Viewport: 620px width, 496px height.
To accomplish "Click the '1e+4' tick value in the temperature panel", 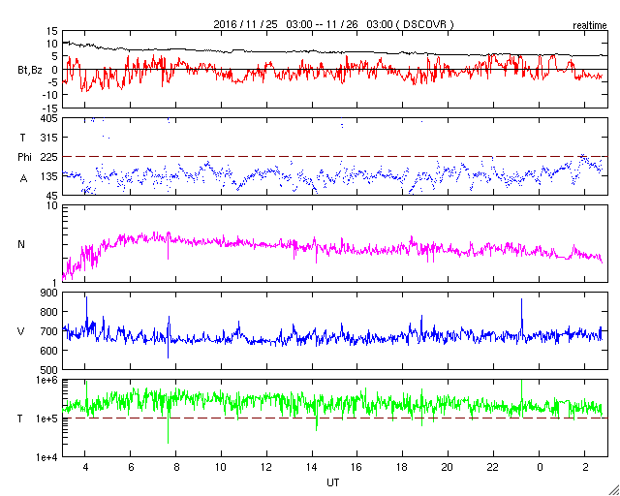I will point(47,457).
